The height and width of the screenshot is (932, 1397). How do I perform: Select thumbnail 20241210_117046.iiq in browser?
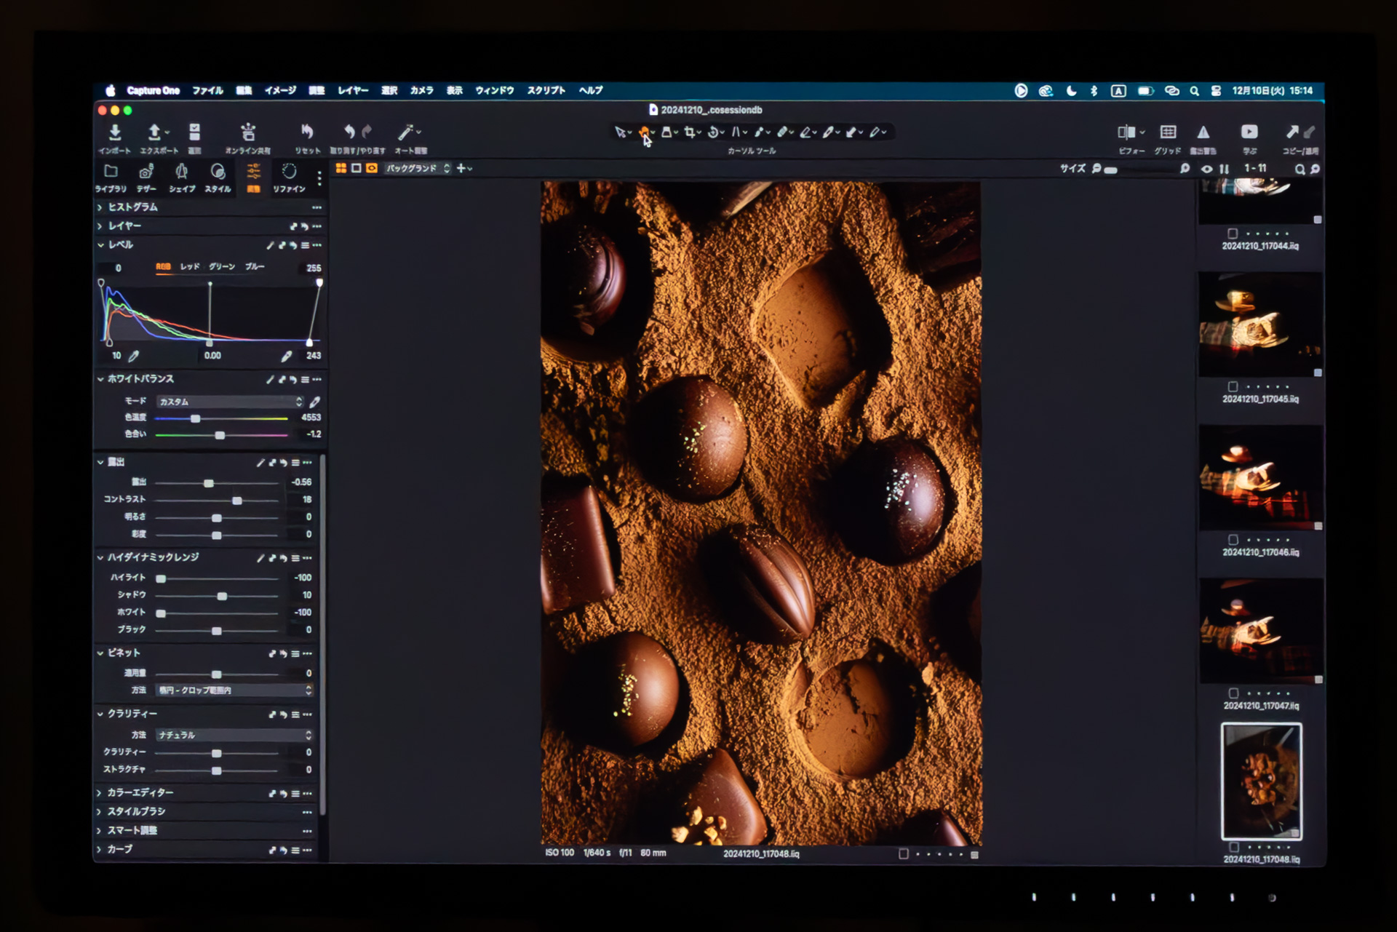pyautogui.click(x=1260, y=478)
